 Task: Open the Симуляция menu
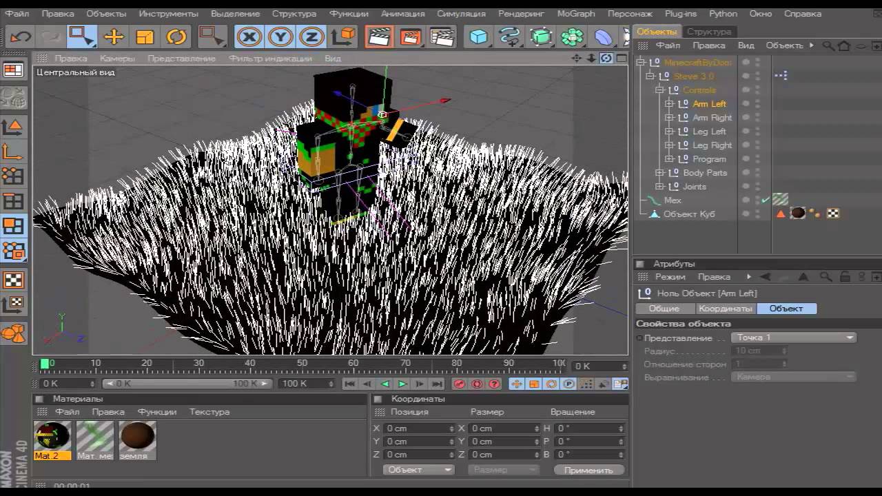pyautogui.click(x=462, y=14)
